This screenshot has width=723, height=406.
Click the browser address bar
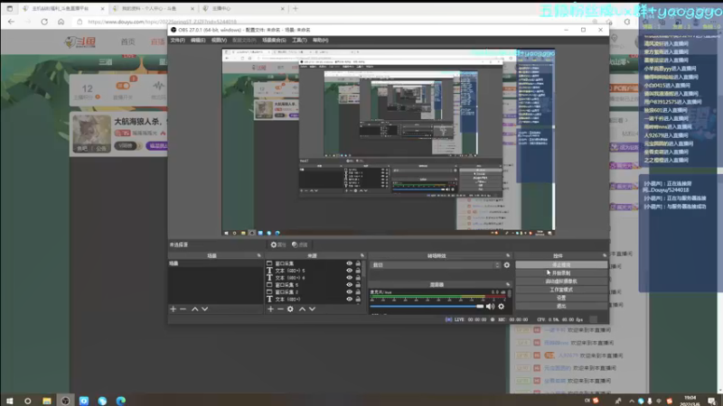point(336,22)
